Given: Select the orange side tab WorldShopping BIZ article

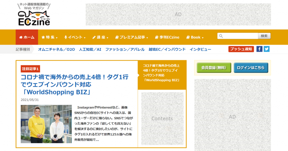Looking at the screenshot, I should pyautogui.click(x=162, y=75).
